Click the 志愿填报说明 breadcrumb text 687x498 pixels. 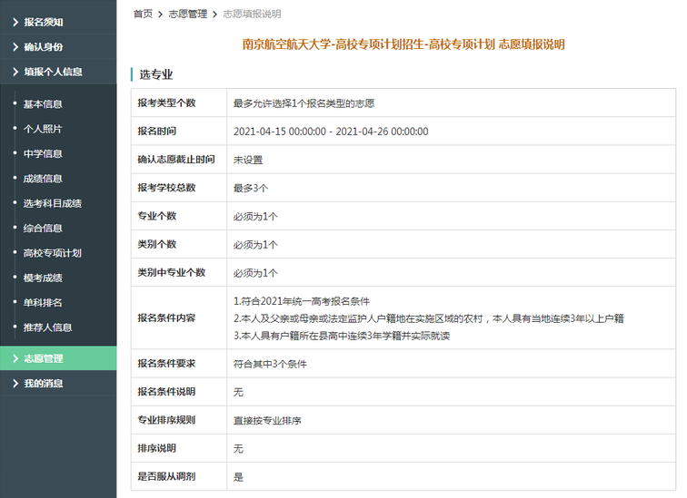click(252, 14)
